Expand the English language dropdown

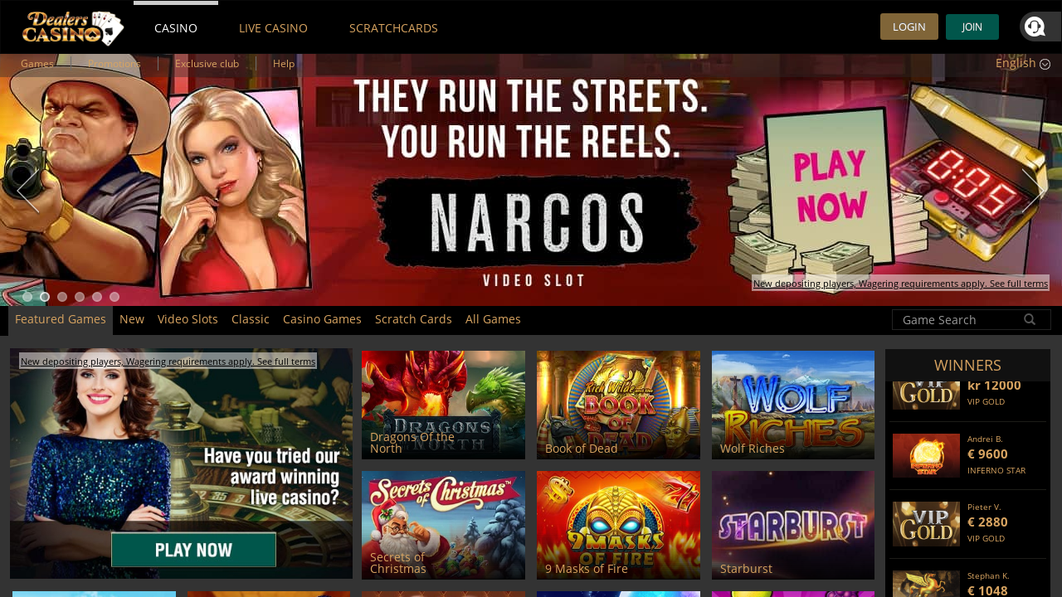[x=1022, y=63]
